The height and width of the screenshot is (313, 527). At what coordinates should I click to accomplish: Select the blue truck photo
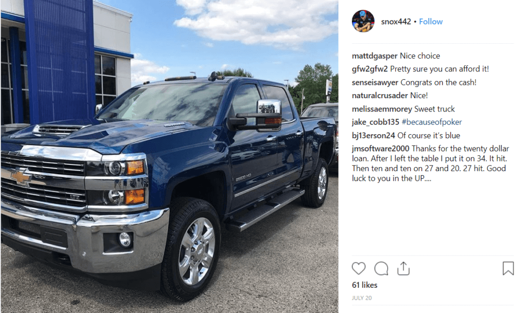[x=169, y=156]
